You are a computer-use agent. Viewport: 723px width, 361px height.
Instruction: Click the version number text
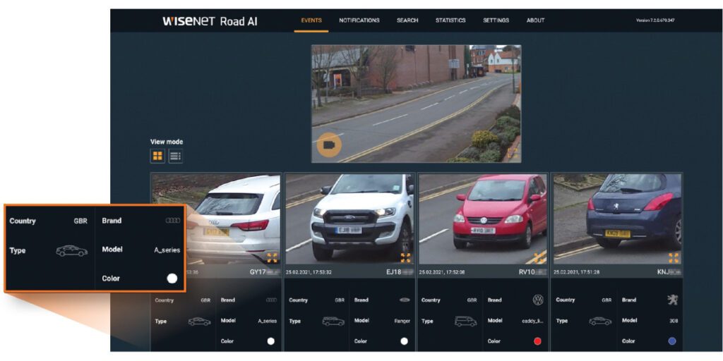[655, 20]
